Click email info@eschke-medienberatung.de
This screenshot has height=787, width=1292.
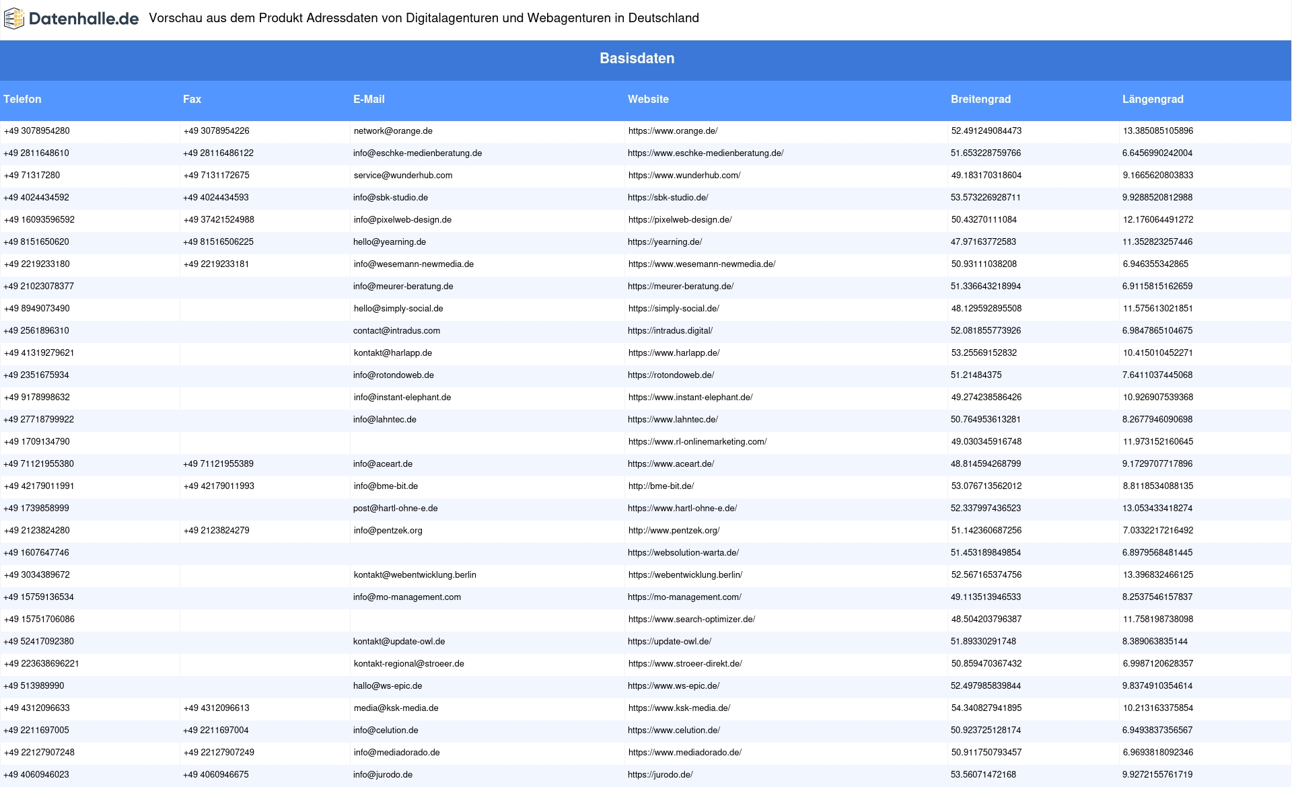click(417, 153)
